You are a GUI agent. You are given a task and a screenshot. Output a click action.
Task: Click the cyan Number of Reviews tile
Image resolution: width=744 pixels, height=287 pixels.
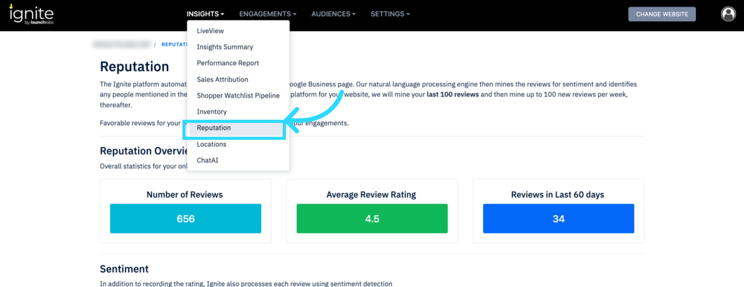(x=185, y=219)
